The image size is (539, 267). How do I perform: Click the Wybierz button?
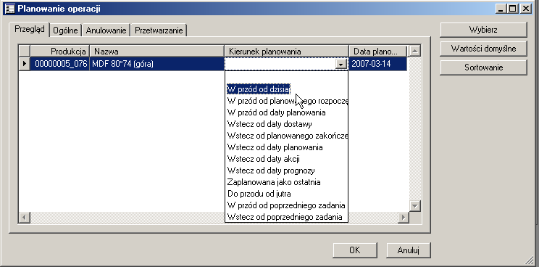point(483,30)
